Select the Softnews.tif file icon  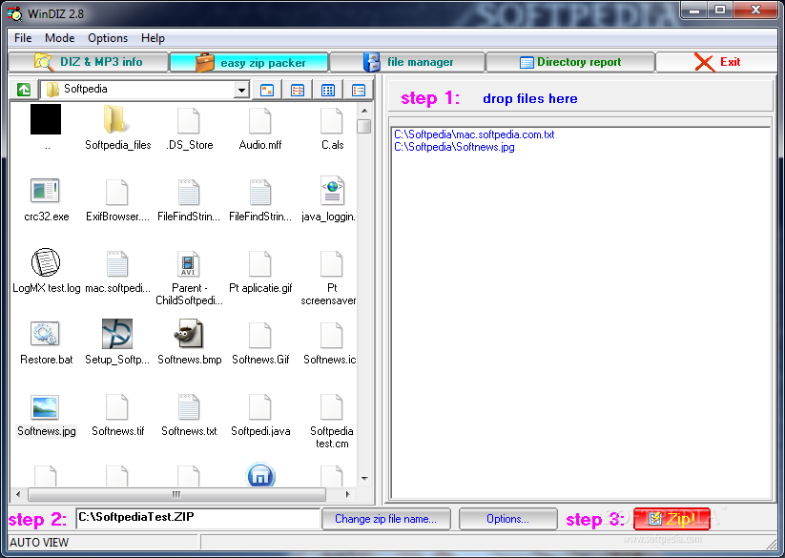pyautogui.click(x=116, y=407)
